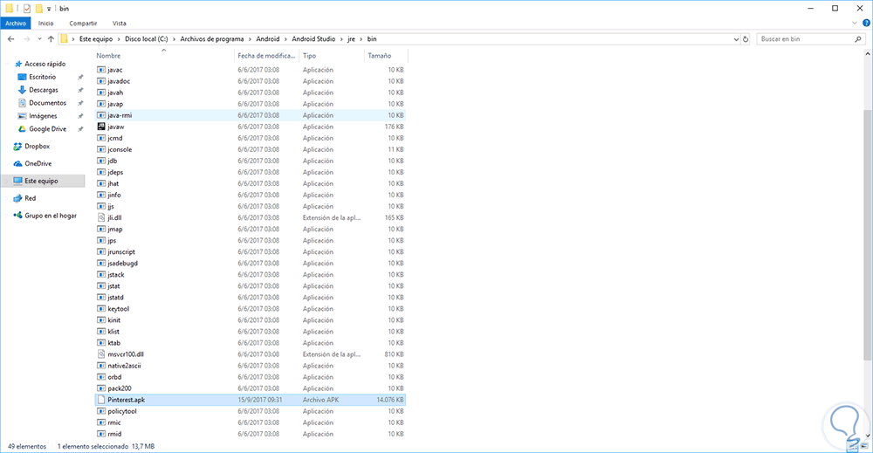The width and height of the screenshot is (873, 453).
Task: Select the rmid file row
Action: tap(250, 434)
